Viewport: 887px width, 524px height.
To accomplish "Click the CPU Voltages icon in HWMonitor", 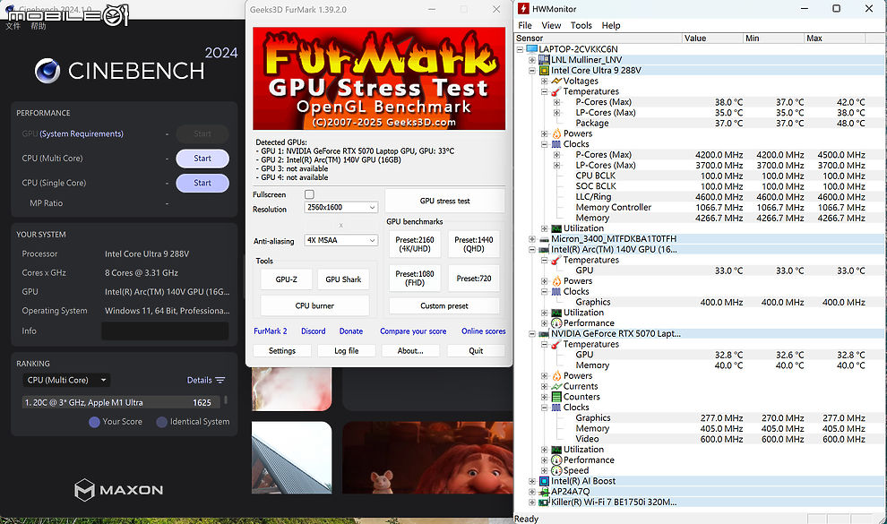I will tap(556, 81).
